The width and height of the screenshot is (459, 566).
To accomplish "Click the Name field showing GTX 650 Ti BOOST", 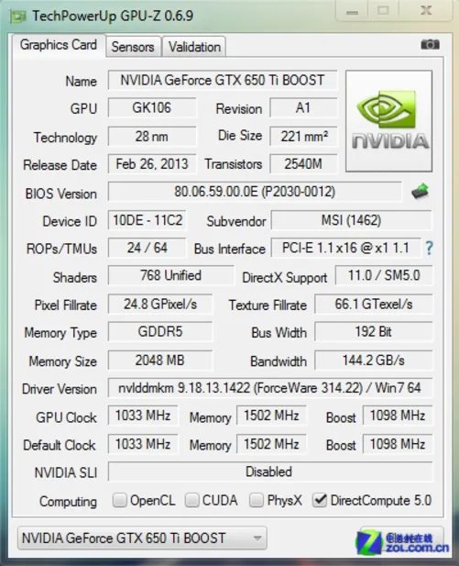I will (x=223, y=80).
